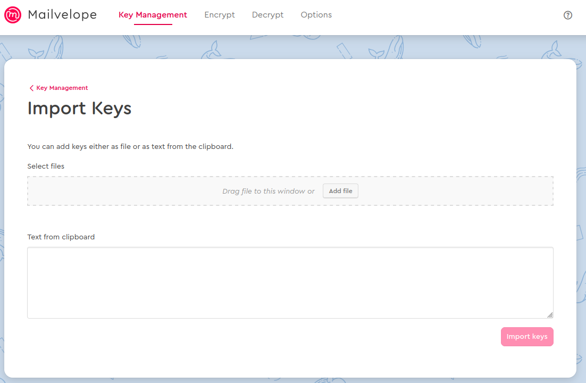Viewport: 586px width, 383px height.
Task: Click the Mailvelope logo icon
Action: pos(13,15)
